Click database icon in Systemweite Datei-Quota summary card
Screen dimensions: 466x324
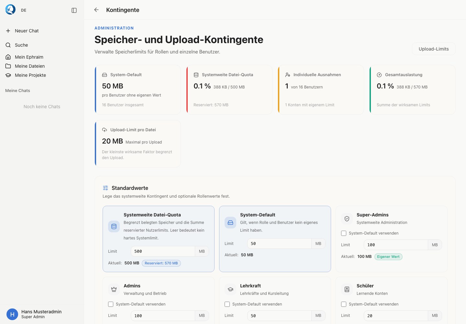[196, 75]
